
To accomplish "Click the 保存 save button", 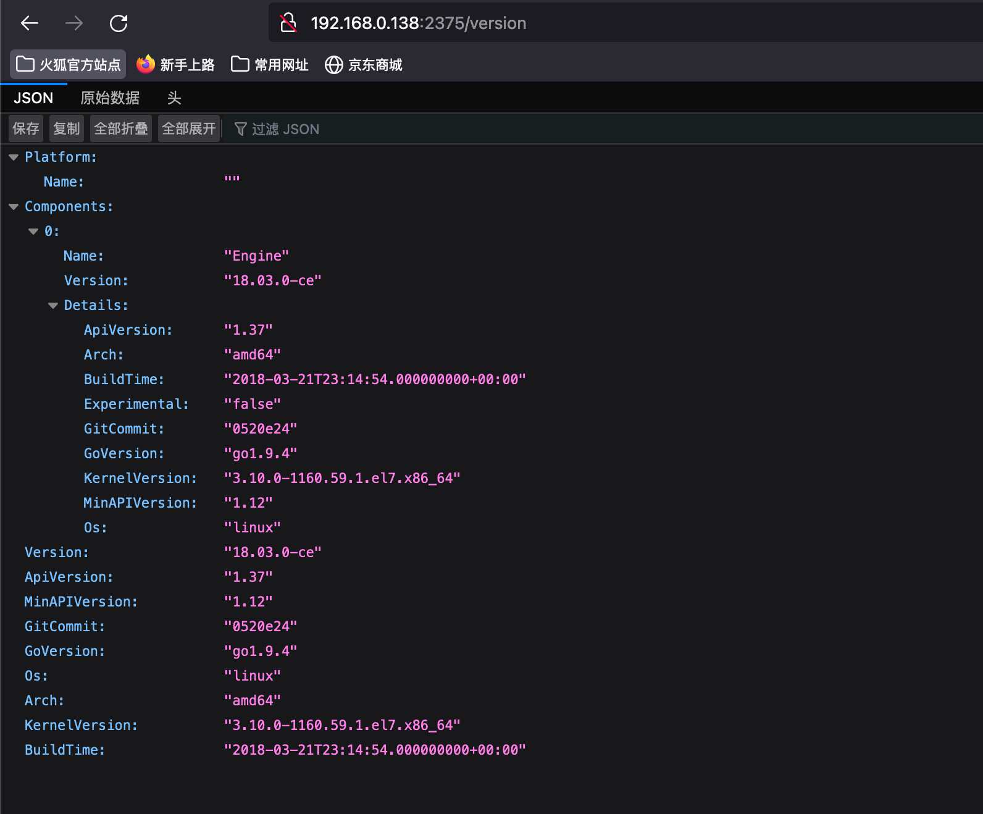I will coord(26,128).
